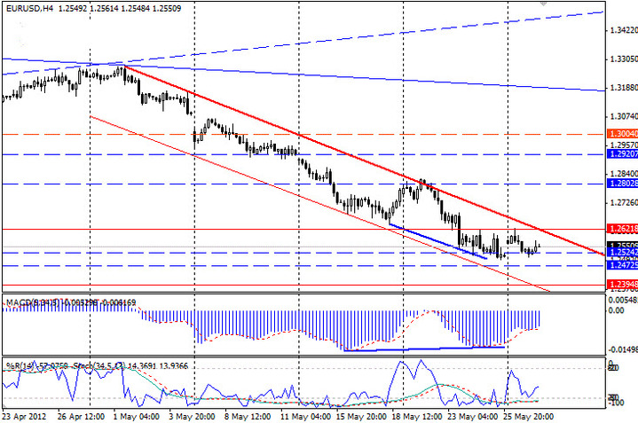
Task: Click the 1.28028 blue price label
Action: (621, 184)
